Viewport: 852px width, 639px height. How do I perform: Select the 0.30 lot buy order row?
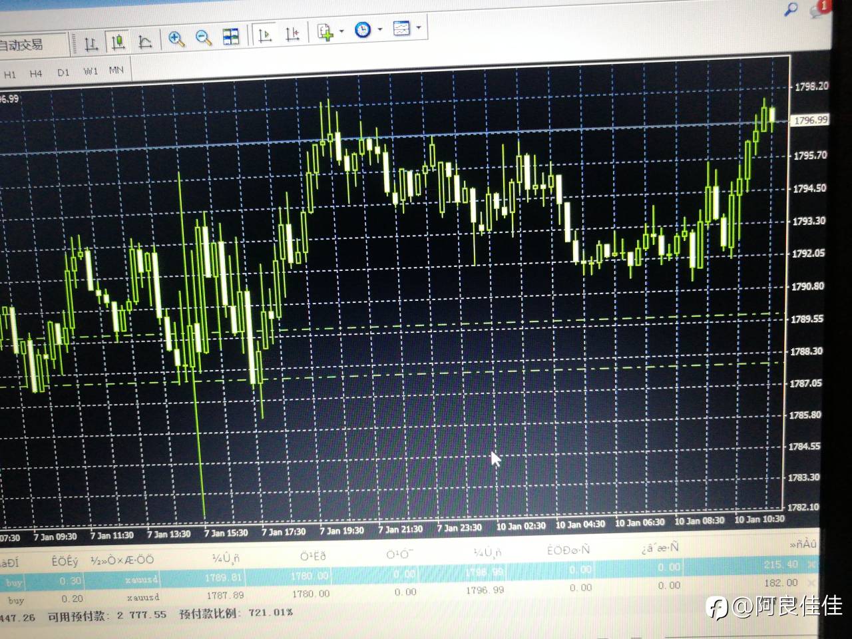pyautogui.click(x=409, y=574)
